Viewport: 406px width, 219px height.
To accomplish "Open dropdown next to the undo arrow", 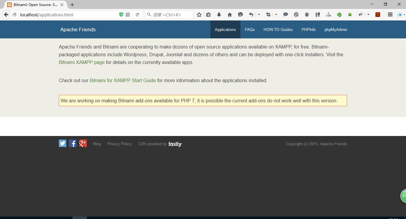I will point(259,15).
